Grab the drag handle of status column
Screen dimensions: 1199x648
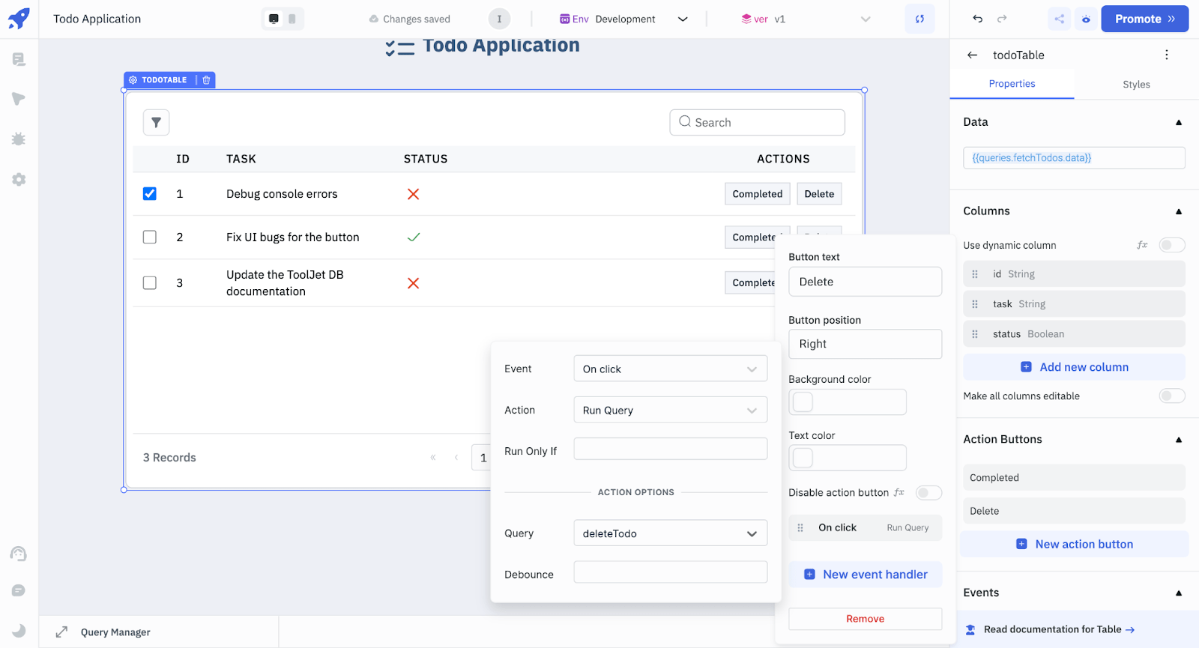tap(975, 334)
